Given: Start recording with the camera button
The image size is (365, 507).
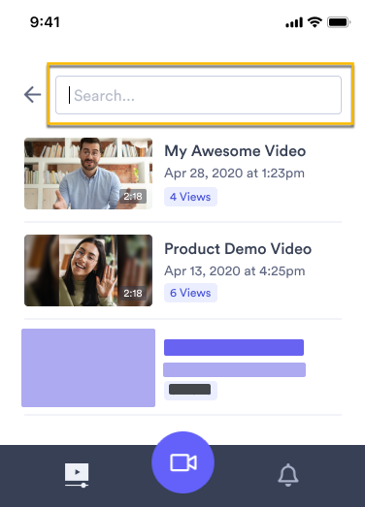Looking at the screenshot, I should [x=183, y=462].
